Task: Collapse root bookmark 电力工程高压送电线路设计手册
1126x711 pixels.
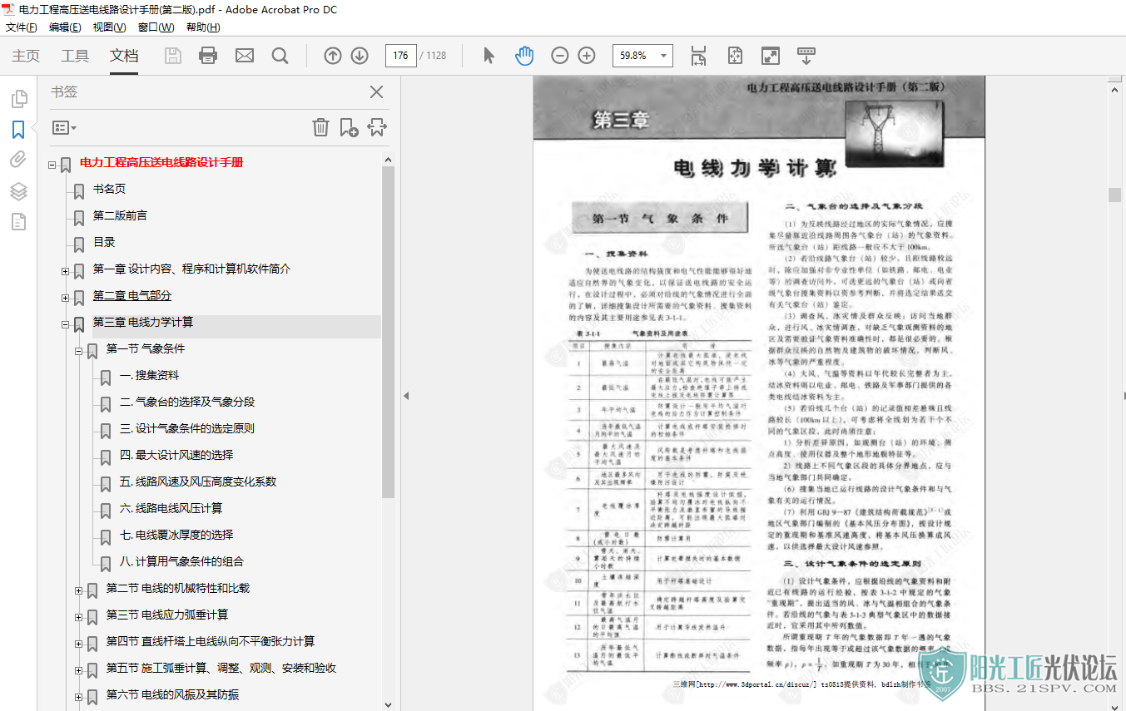Action: coord(52,165)
